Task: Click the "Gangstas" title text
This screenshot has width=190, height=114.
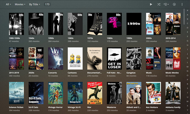Action: (131, 73)
